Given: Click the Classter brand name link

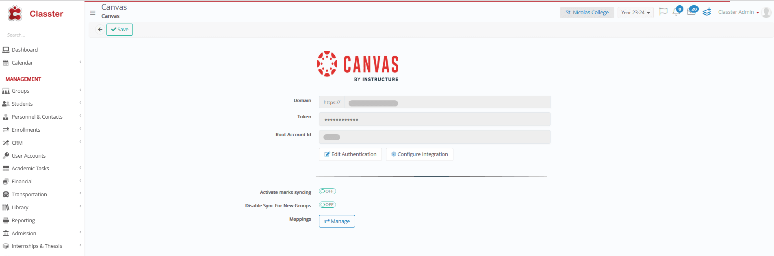Looking at the screenshot, I should click(x=46, y=14).
